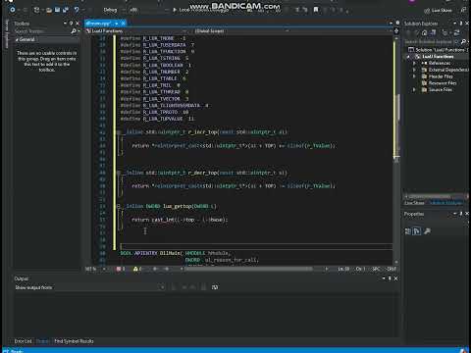Open the editor zoom percentage dropdown
Image resolution: width=471 pixels, height=353 pixels.
[x=96, y=269]
